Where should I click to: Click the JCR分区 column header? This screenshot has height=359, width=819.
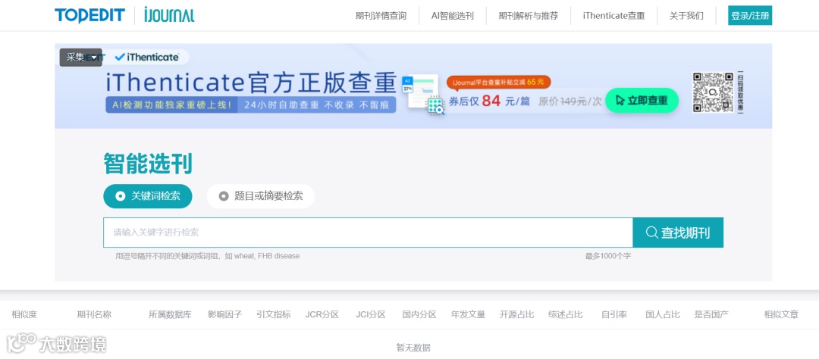point(322,314)
